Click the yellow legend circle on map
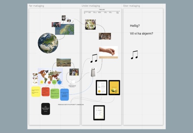The image size is (193, 133). tap(42, 82)
